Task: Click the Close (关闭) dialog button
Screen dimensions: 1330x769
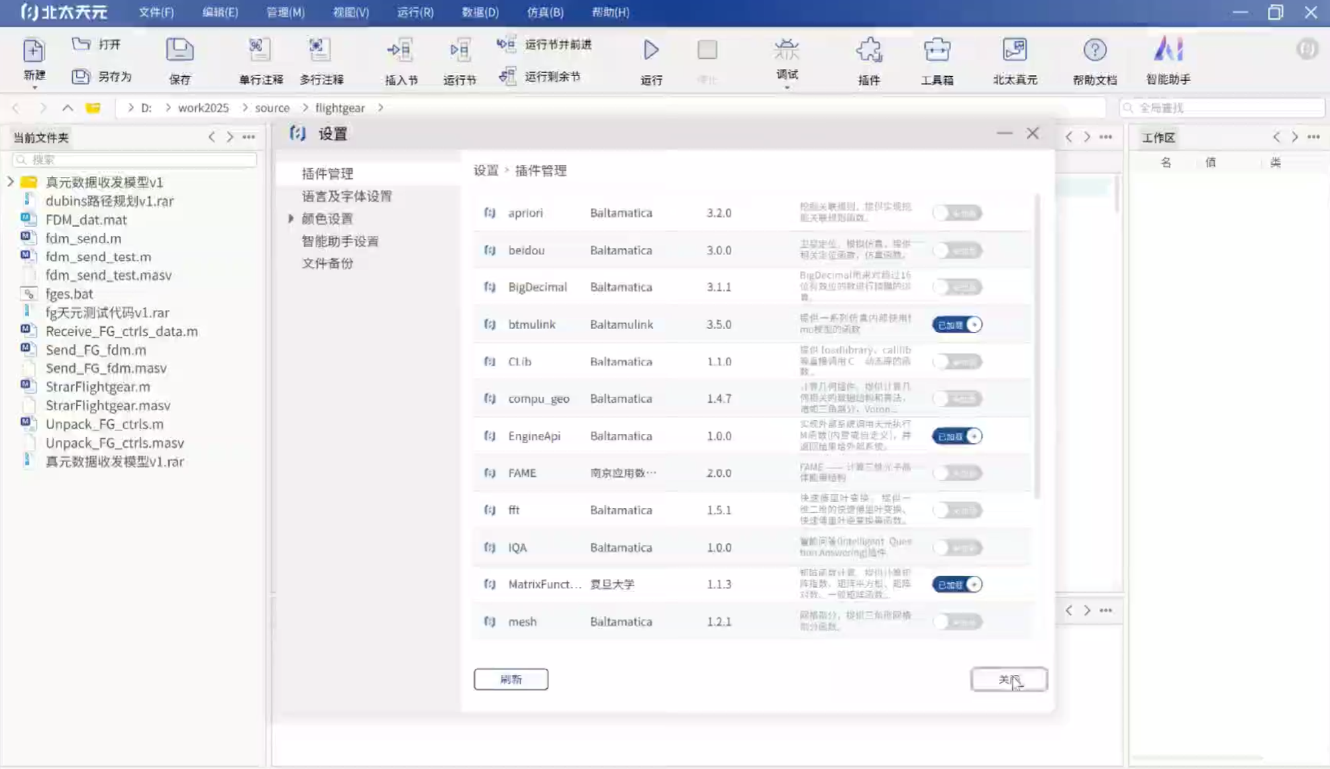Action: pyautogui.click(x=1008, y=680)
